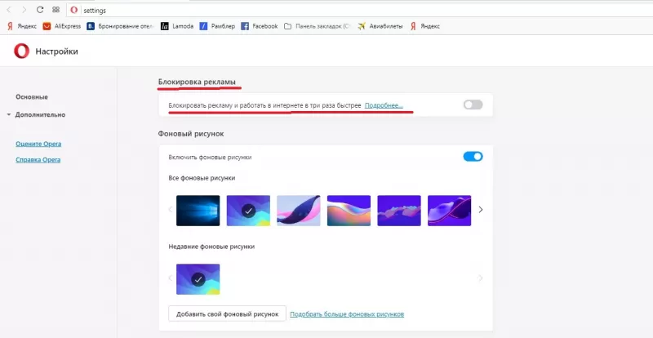Viewport: 653px width, 338px height.
Task: Click the browser reload icon
Action: pos(40,10)
